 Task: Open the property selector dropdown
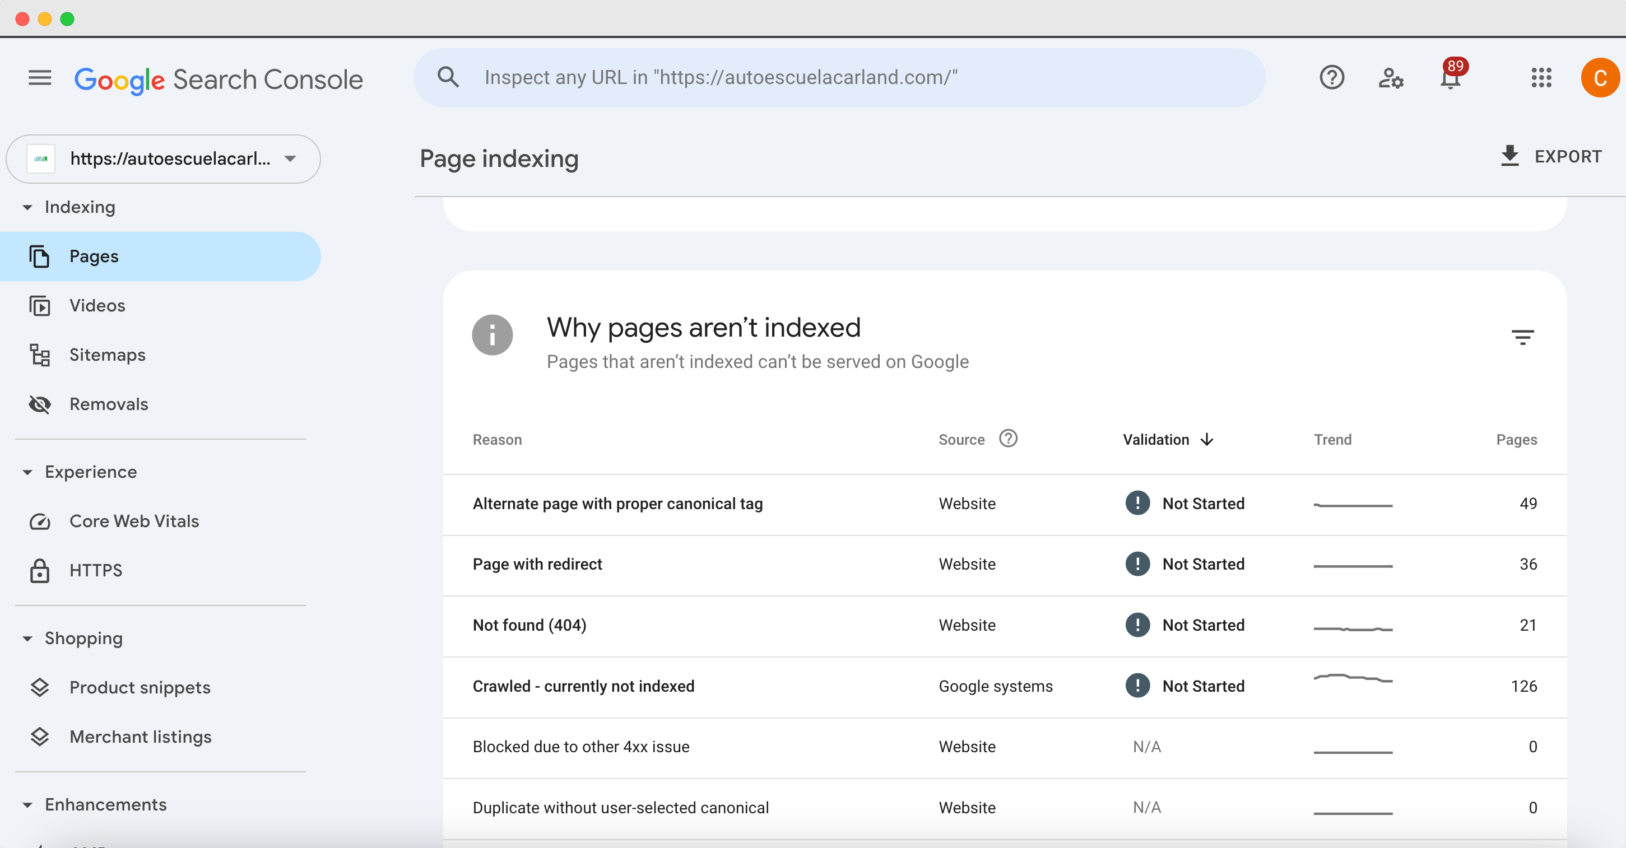click(163, 159)
